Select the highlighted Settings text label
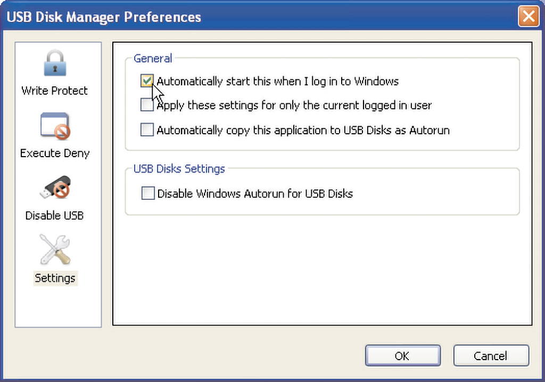The width and height of the screenshot is (545, 382). 55,278
